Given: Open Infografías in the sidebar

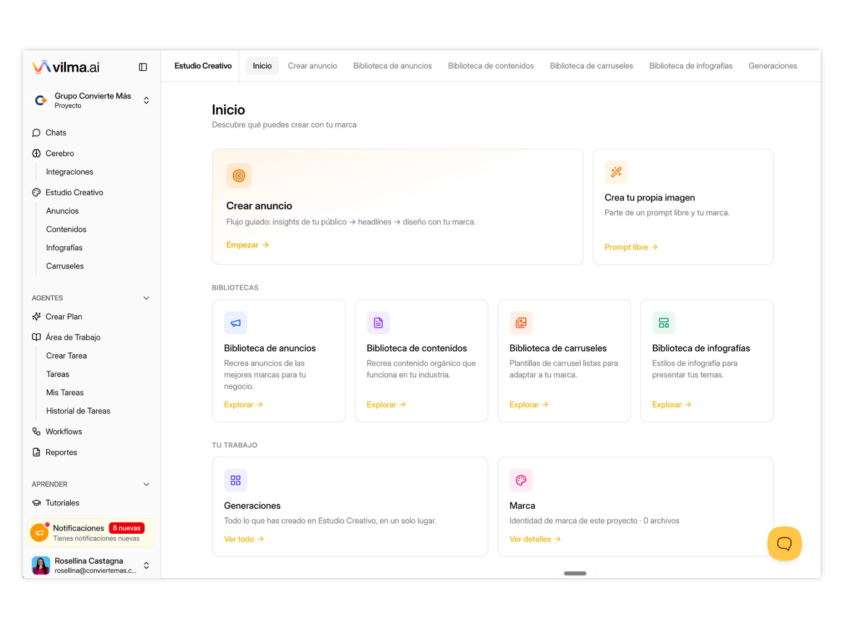Looking at the screenshot, I should click(64, 248).
